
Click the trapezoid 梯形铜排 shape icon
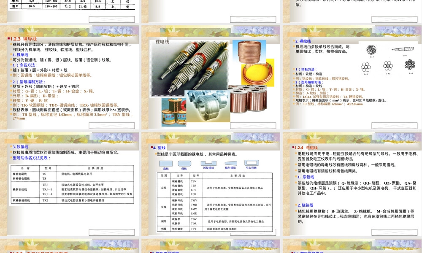coord(231,163)
